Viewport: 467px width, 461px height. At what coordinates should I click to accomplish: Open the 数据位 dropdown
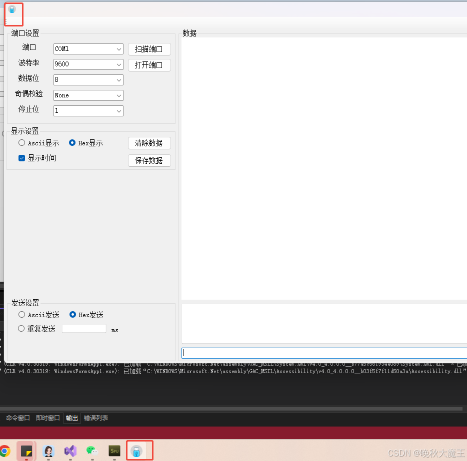(x=88, y=80)
